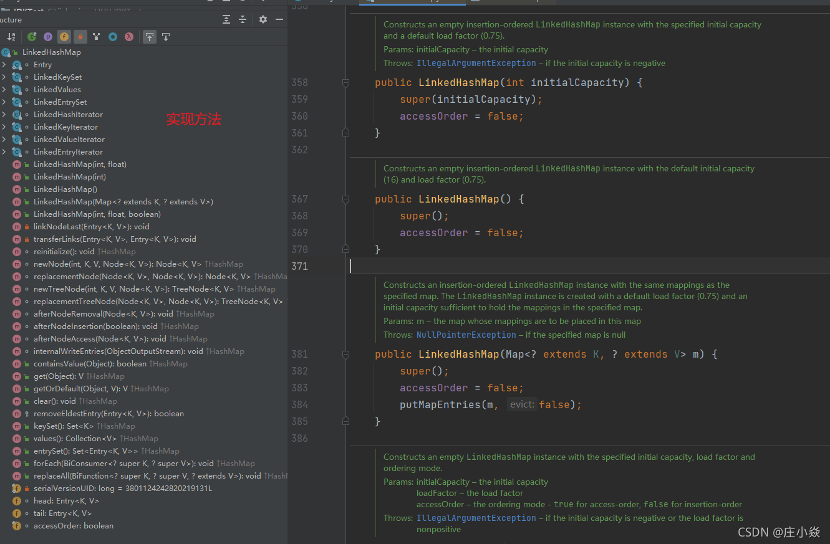The image size is (830, 544).
Task: Click class icon of LinkedKeySet row
Action: [17, 77]
